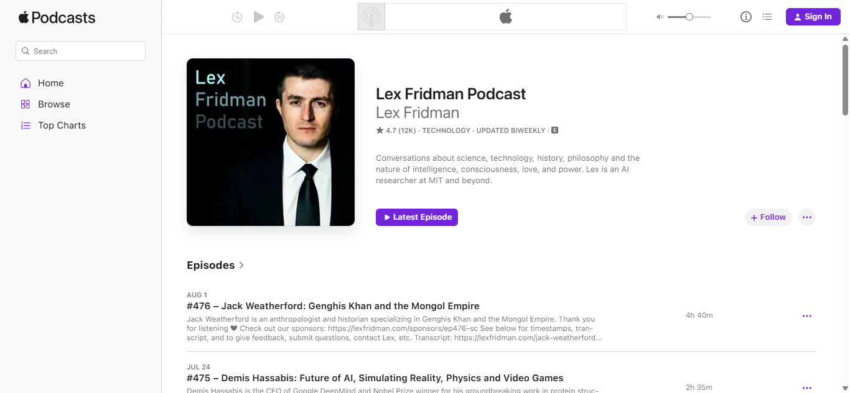Expand the Episodes section chevron
Image resolution: width=850 pixels, height=393 pixels.
pyautogui.click(x=241, y=265)
